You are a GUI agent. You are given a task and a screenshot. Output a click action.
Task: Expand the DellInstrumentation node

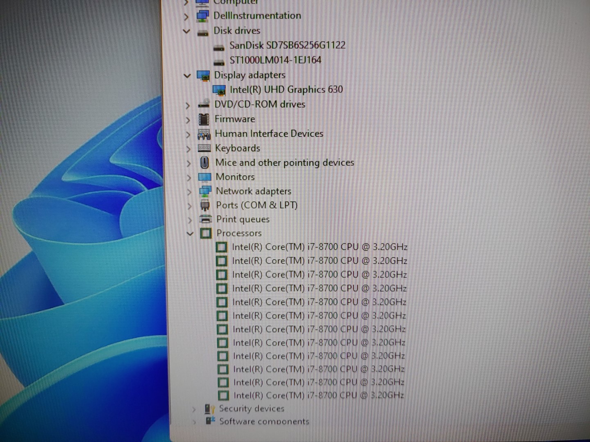[186, 17]
